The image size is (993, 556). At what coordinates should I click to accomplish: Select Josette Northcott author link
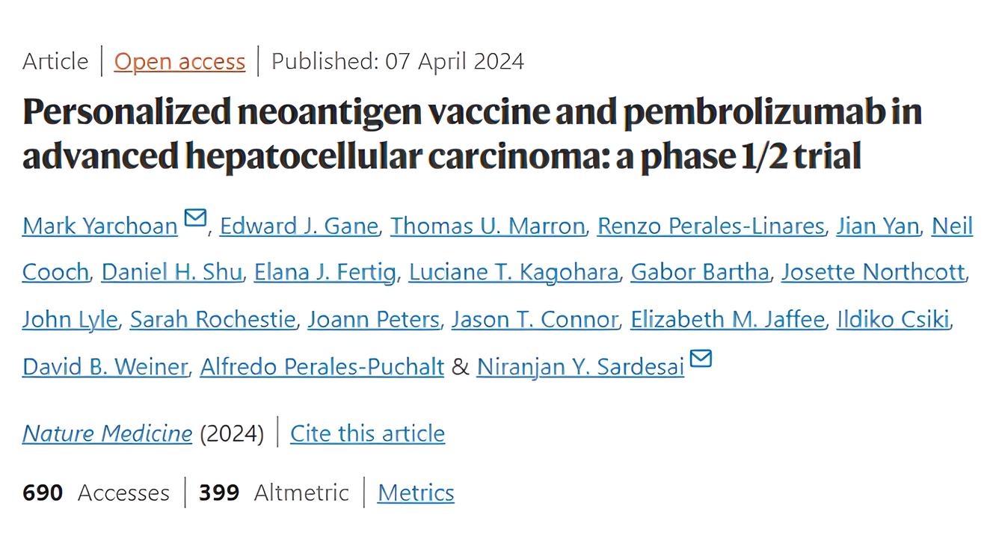tap(873, 273)
